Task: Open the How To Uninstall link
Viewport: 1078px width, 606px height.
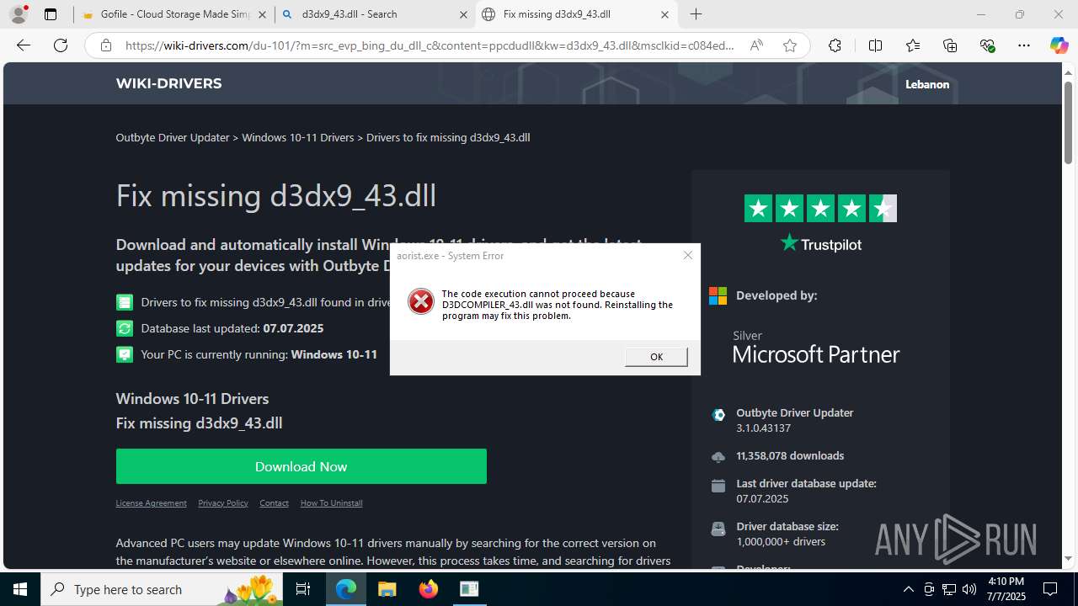Action: click(x=331, y=503)
